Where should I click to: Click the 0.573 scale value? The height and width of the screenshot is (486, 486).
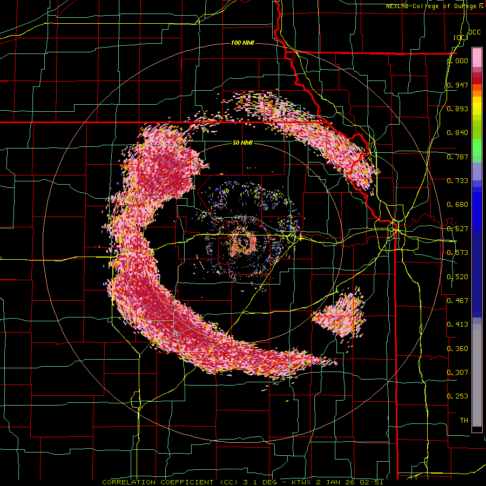pyautogui.click(x=457, y=253)
